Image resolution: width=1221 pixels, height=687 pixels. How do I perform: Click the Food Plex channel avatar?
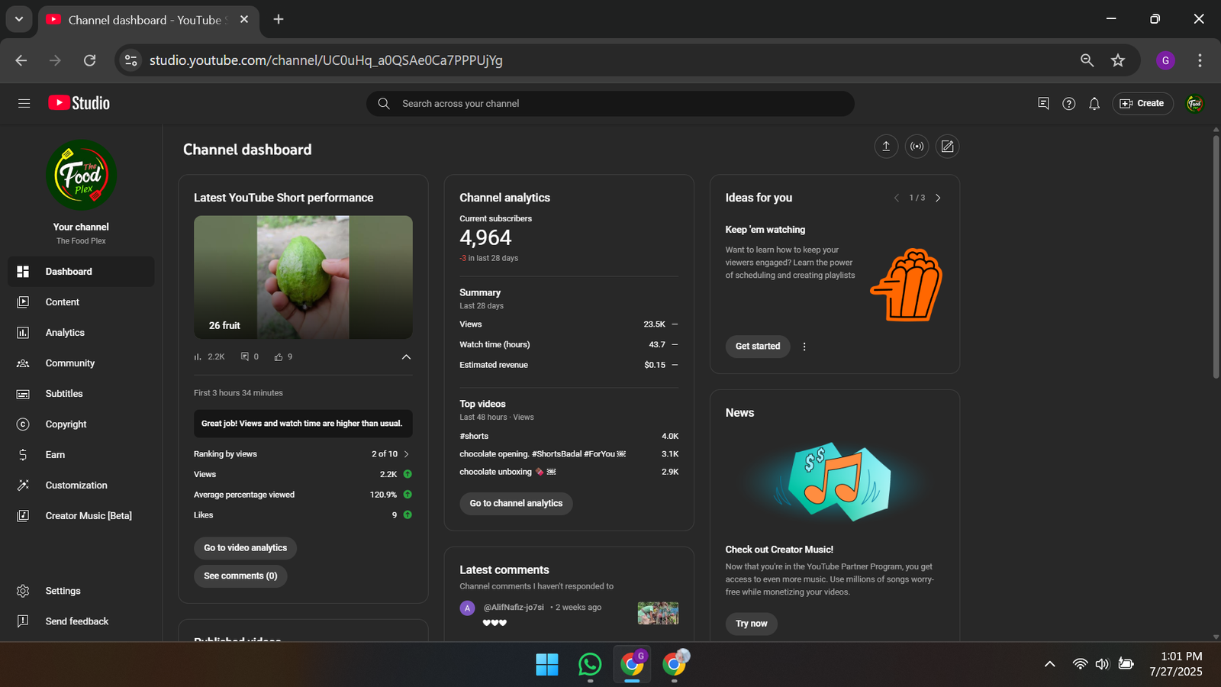point(81,175)
